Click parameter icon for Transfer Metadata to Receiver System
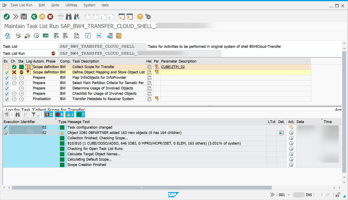 [157, 99]
